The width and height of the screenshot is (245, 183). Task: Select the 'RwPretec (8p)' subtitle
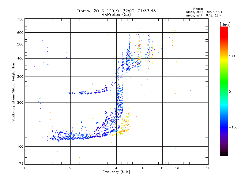tap(116, 15)
